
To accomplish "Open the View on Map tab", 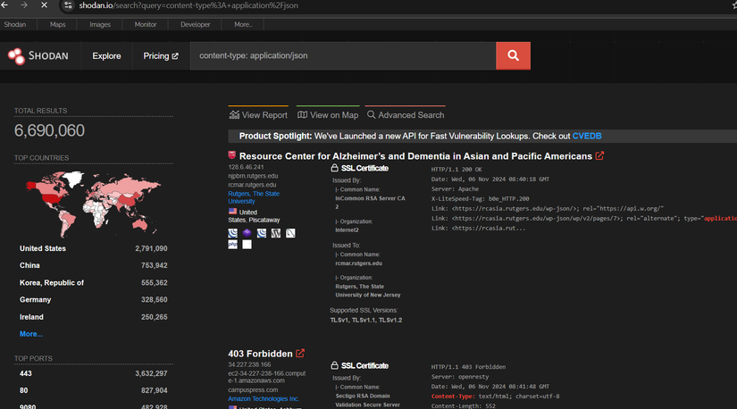I will tap(328, 114).
